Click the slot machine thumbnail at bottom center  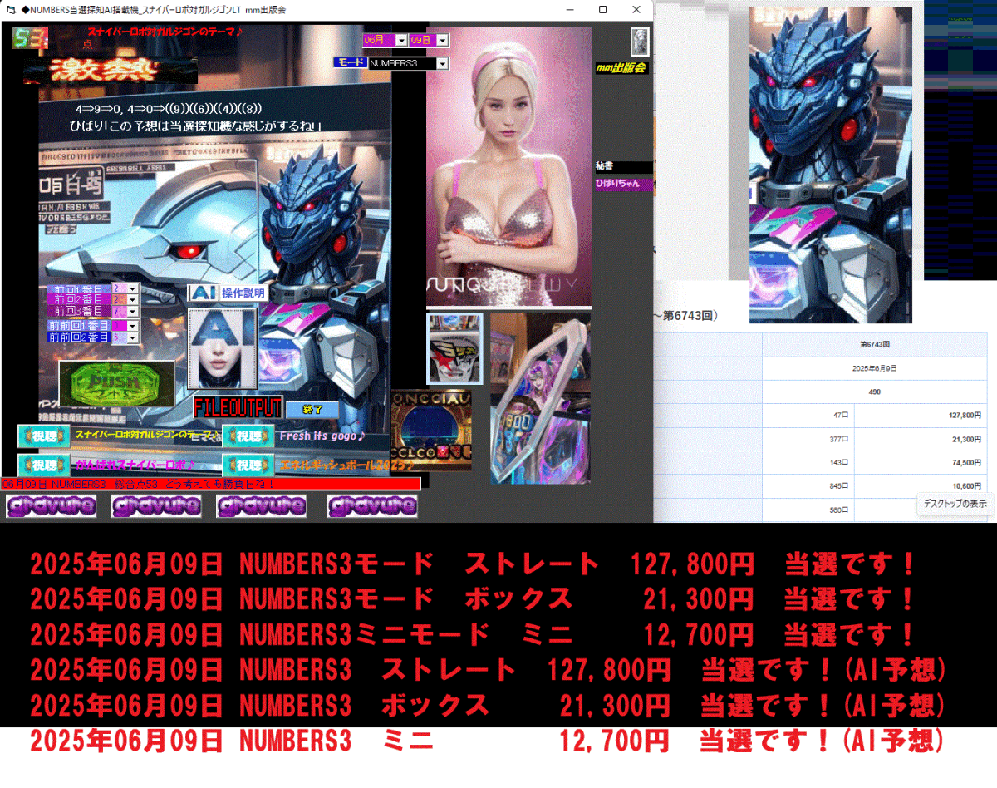tap(430, 431)
